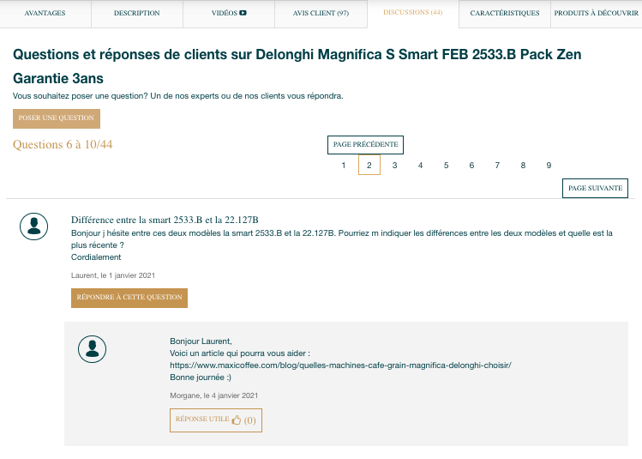The width and height of the screenshot is (642, 459).
Task: Go to page 1 of questions
Action: tap(344, 166)
